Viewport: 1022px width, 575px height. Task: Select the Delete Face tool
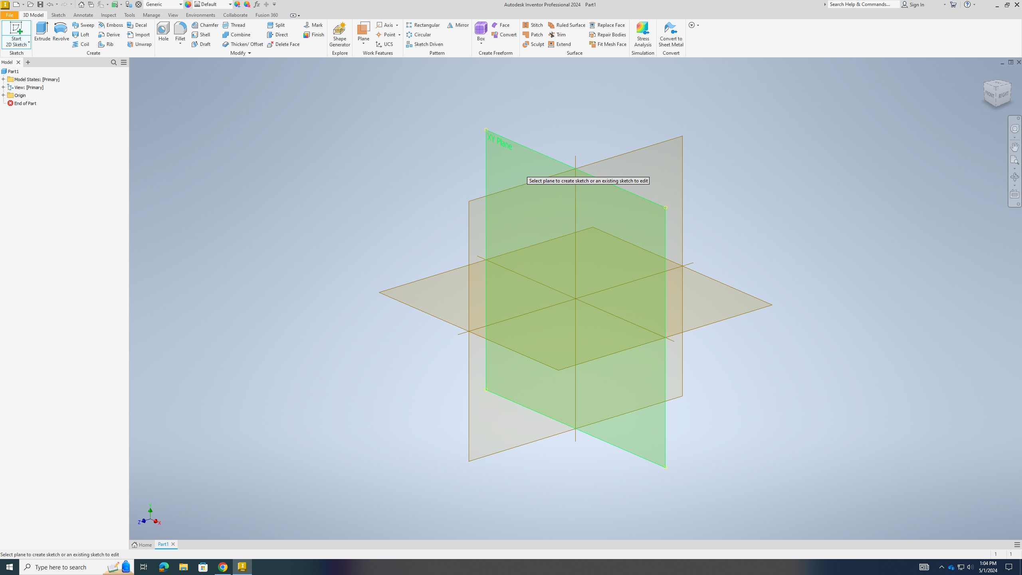click(x=283, y=44)
